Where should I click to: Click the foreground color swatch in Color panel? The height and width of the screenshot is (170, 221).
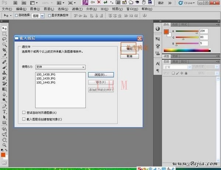pos(166,31)
